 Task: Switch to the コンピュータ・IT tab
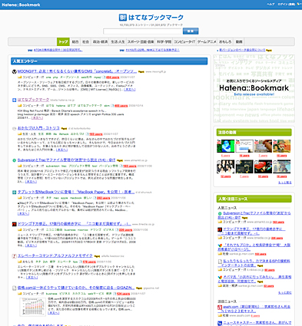click(184, 41)
